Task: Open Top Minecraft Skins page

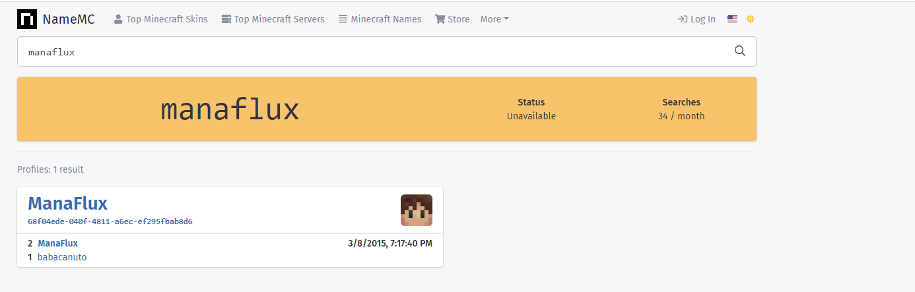Action: [160, 19]
